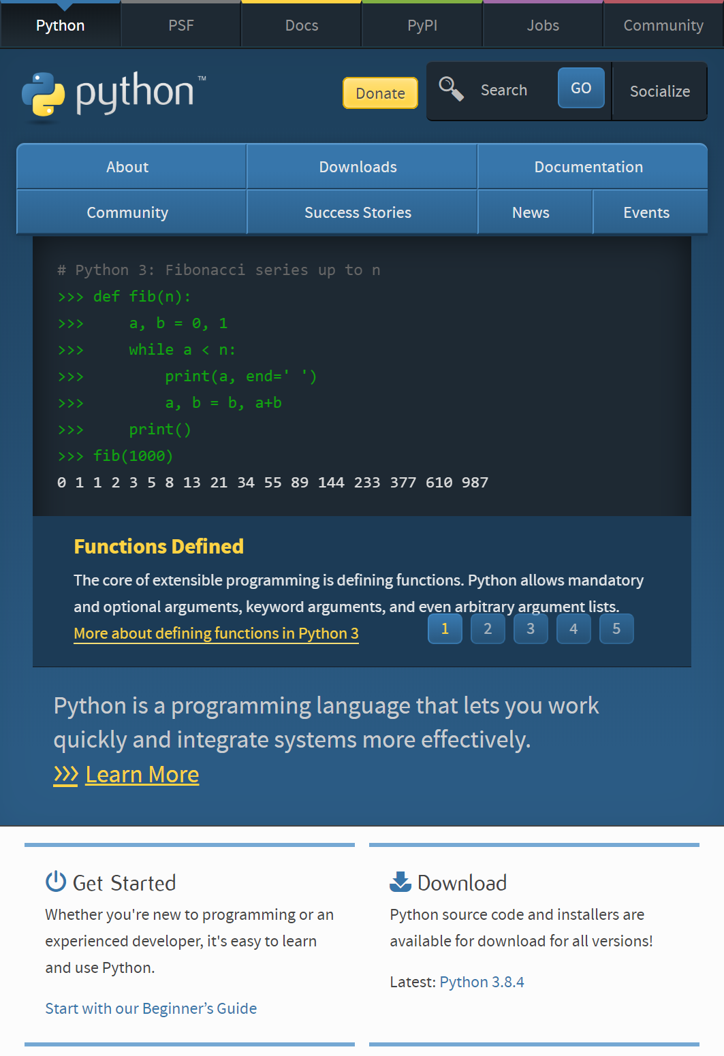Click the Python logo icon
This screenshot has width=724, height=1056.
(x=43, y=95)
